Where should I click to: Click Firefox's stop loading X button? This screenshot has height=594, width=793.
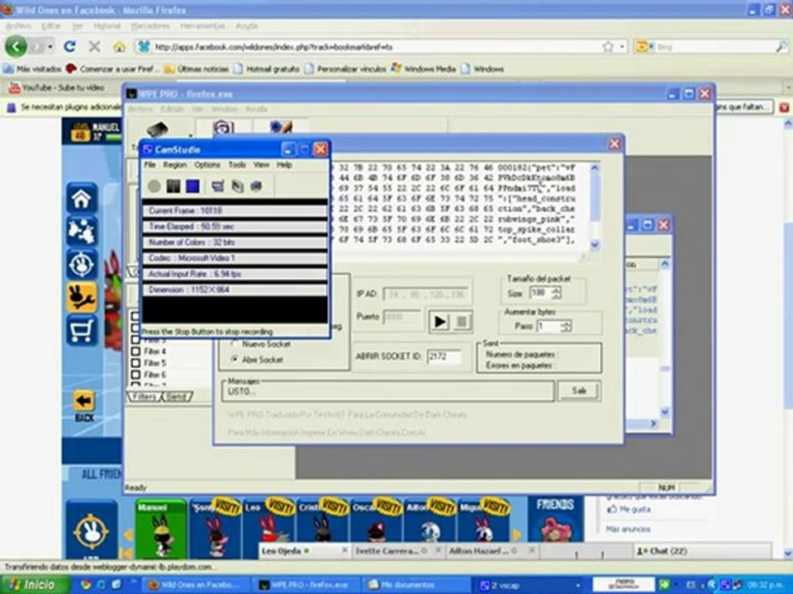coord(94,46)
